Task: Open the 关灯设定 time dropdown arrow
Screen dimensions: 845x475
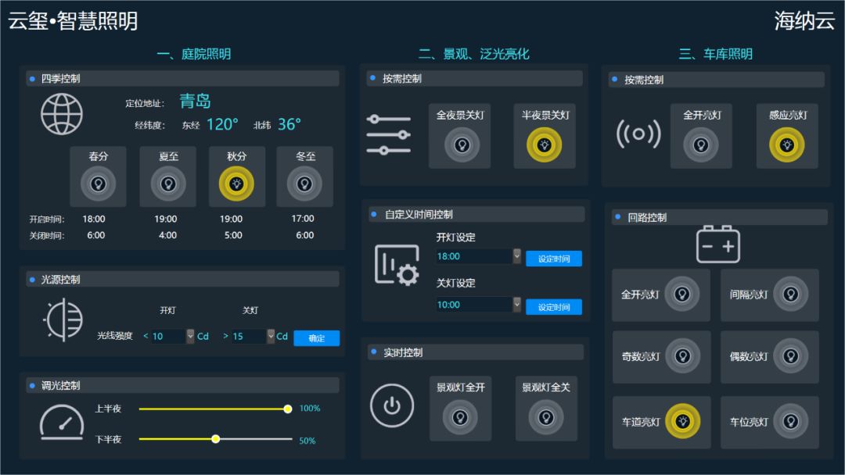Action: click(x=517, y=305)
